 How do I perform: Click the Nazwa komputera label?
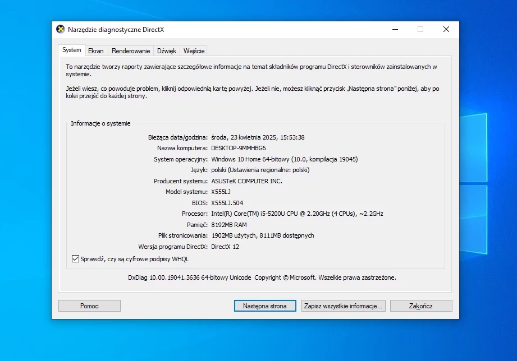(x=182, y=148)
